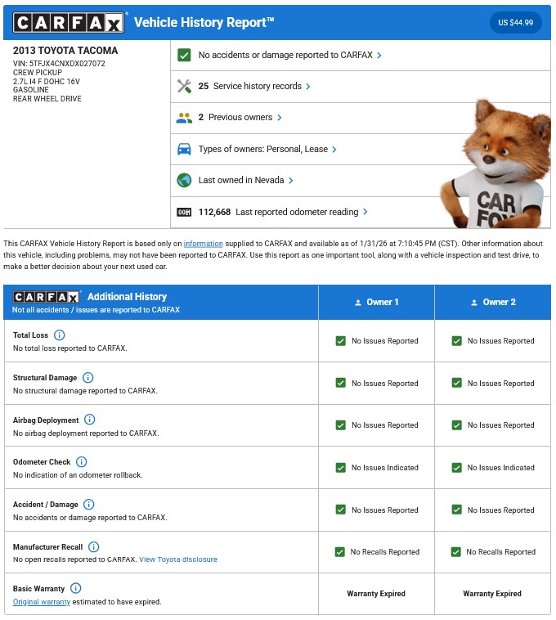Click the green check beside no accidents
The image size is (556, 620).
point(184,55)
